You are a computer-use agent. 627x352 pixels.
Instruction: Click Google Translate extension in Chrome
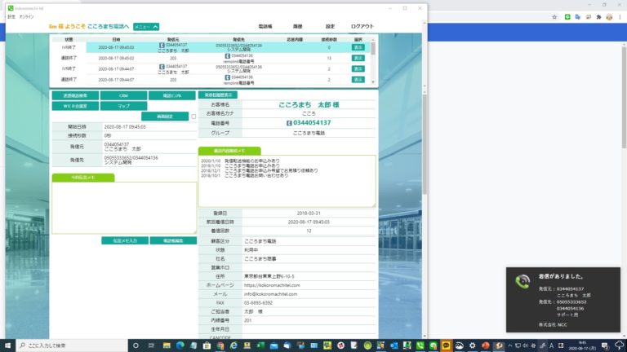tap(578, 17)
